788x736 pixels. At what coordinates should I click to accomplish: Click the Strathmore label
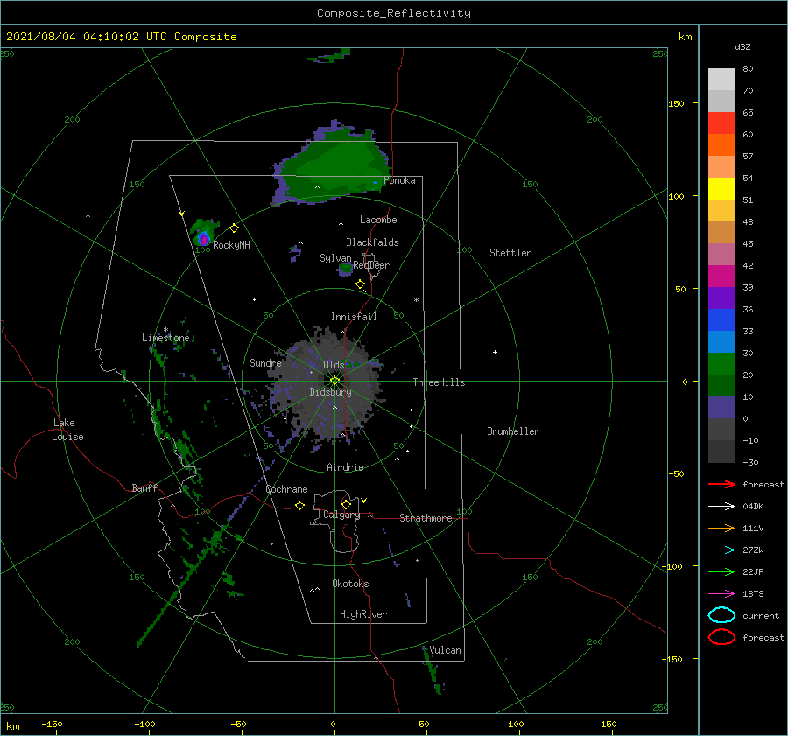tap(426, 518)
